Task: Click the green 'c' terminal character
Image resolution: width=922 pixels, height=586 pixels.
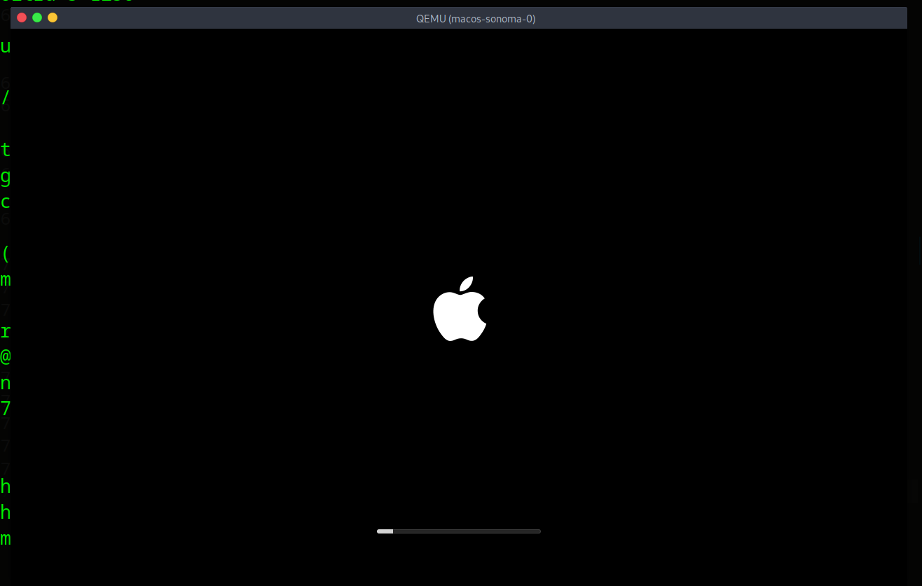Action: [5, 202]
